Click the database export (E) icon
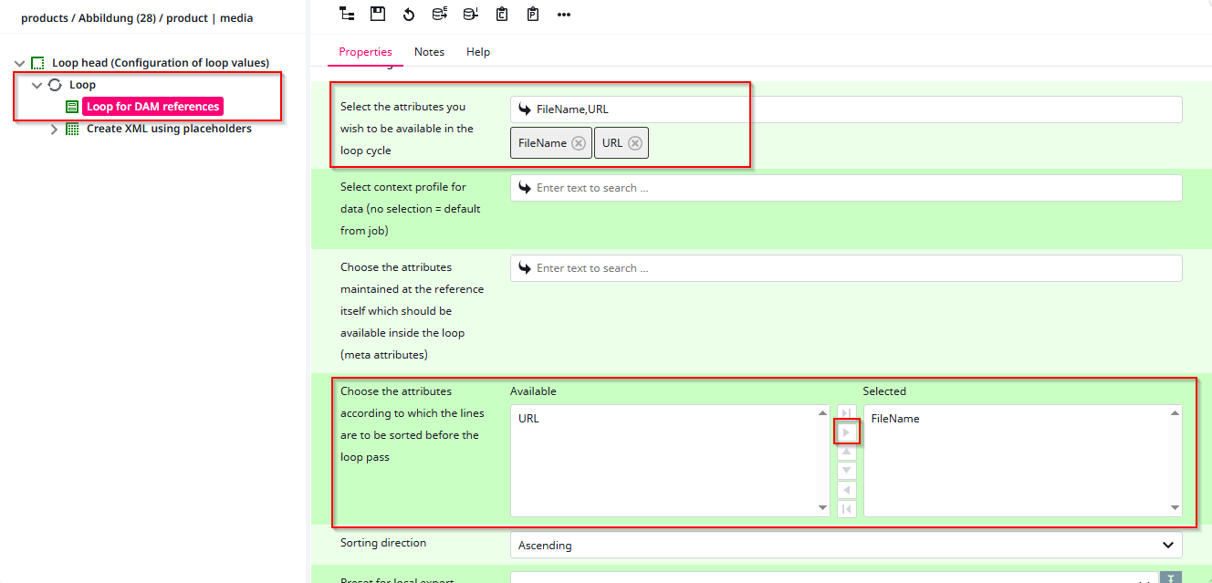The height and width of the screenshot is (583, 1212). click(x=440, y=14)
